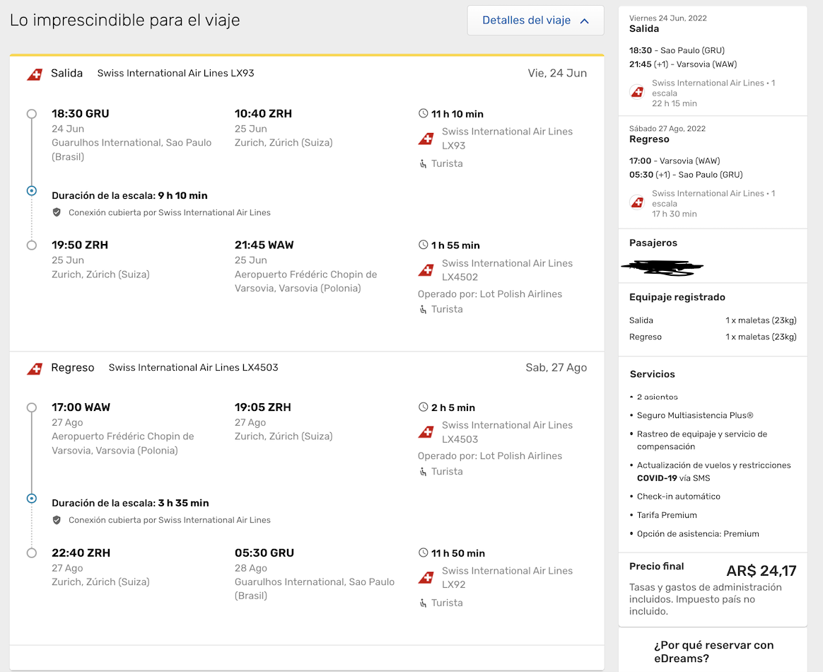Click the clock icon next to 11 h 10 min

point(423,113)
